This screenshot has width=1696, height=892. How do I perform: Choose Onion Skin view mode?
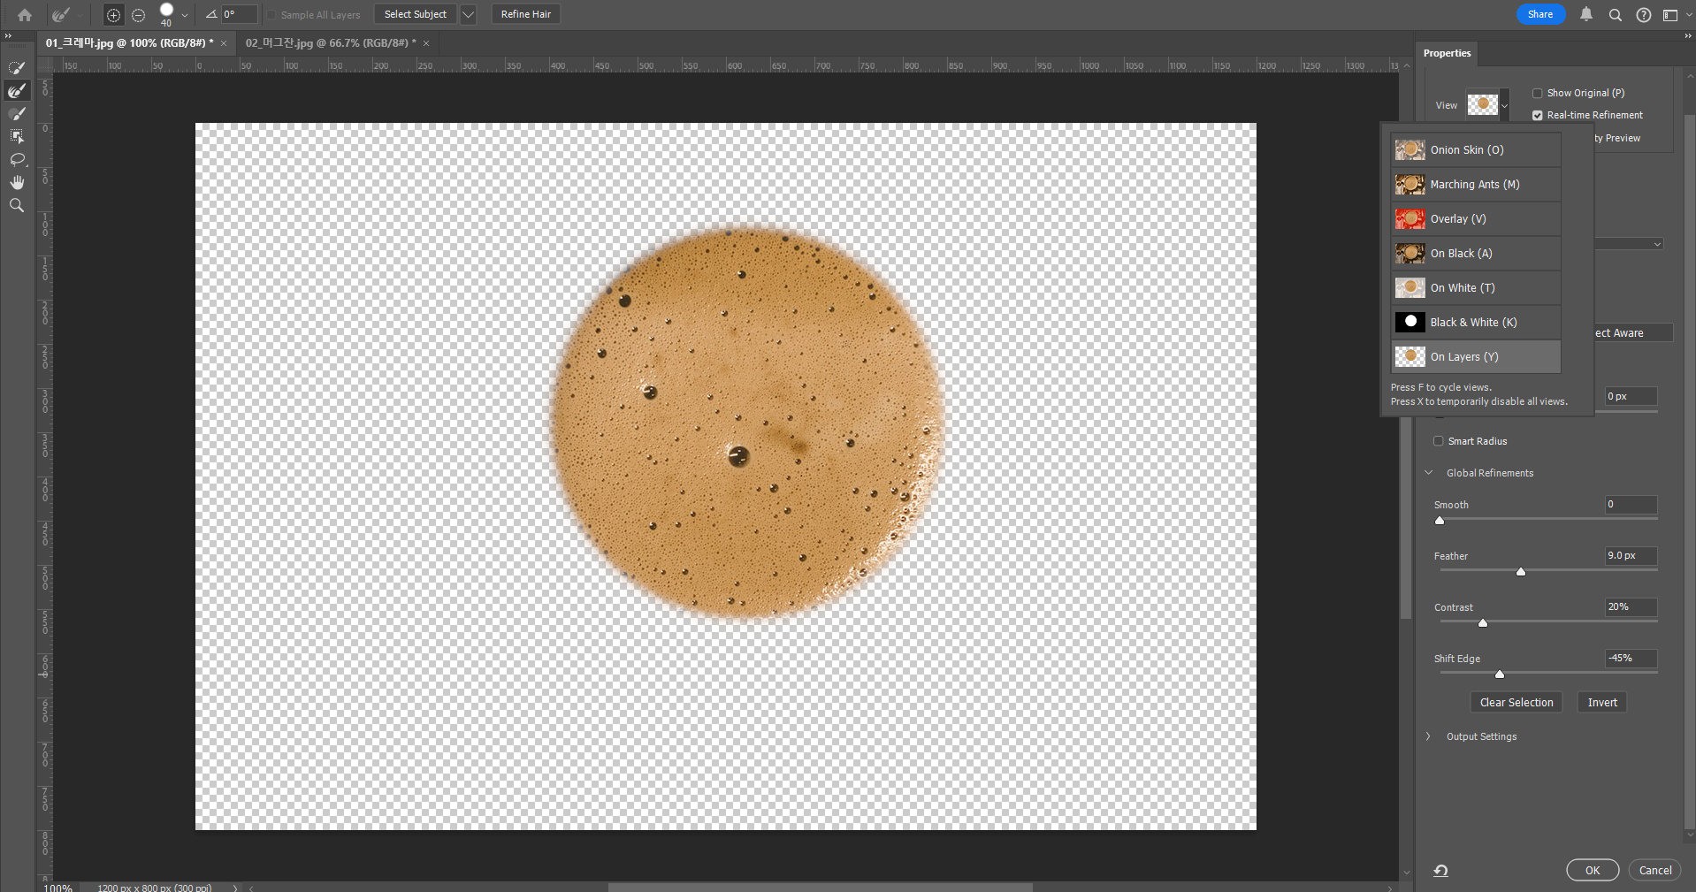[x=1475, y=150]
